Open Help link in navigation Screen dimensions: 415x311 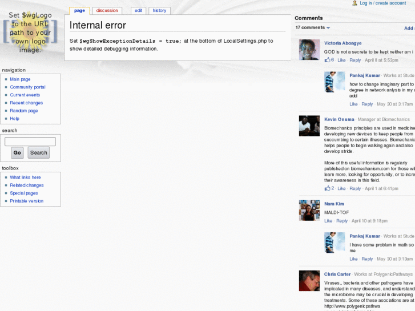[15, 119]
